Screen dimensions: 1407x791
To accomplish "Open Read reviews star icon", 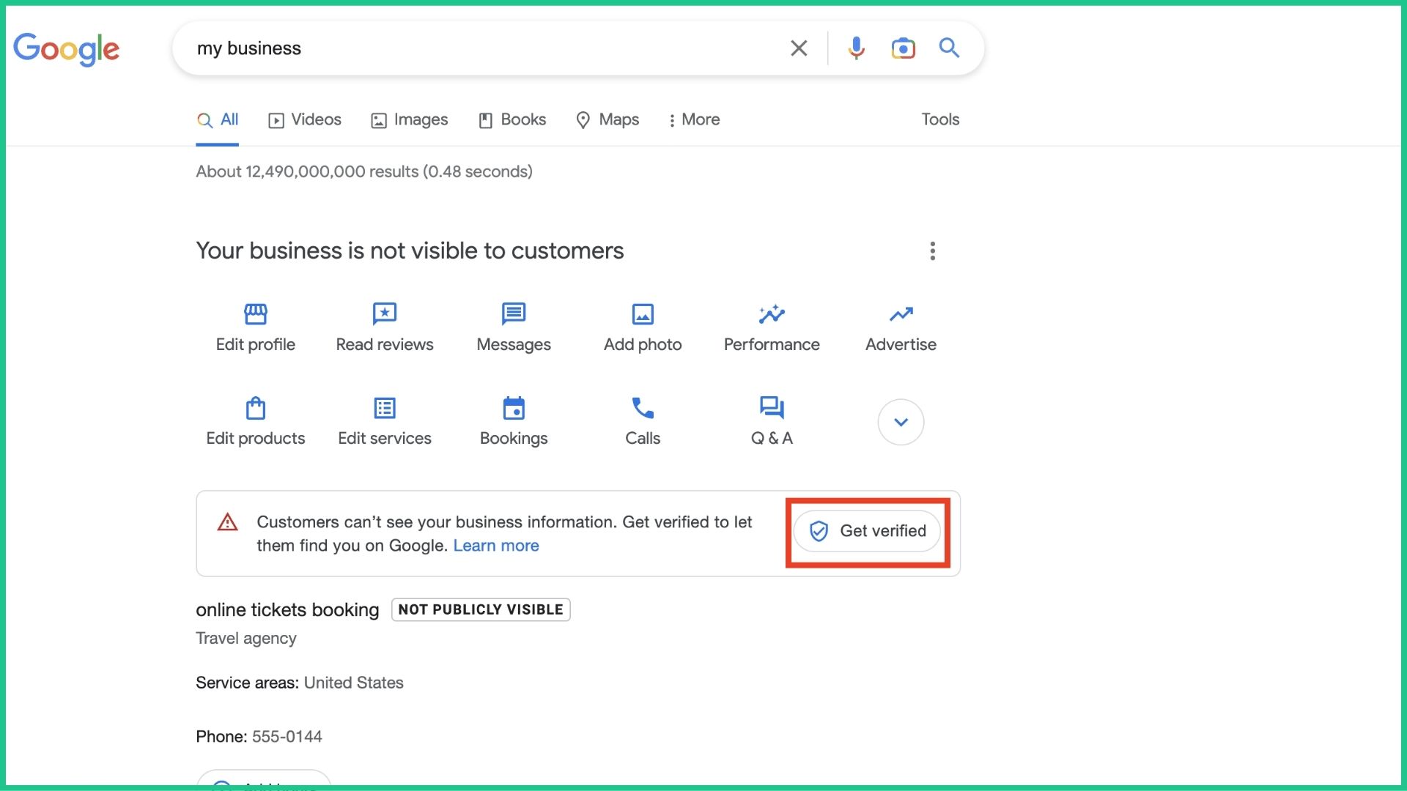I will click(x=385, y=314).
